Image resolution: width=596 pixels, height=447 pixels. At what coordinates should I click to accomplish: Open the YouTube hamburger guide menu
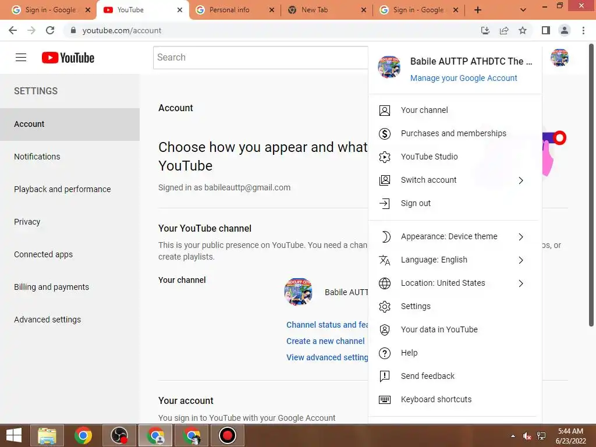tap(21, 58)
